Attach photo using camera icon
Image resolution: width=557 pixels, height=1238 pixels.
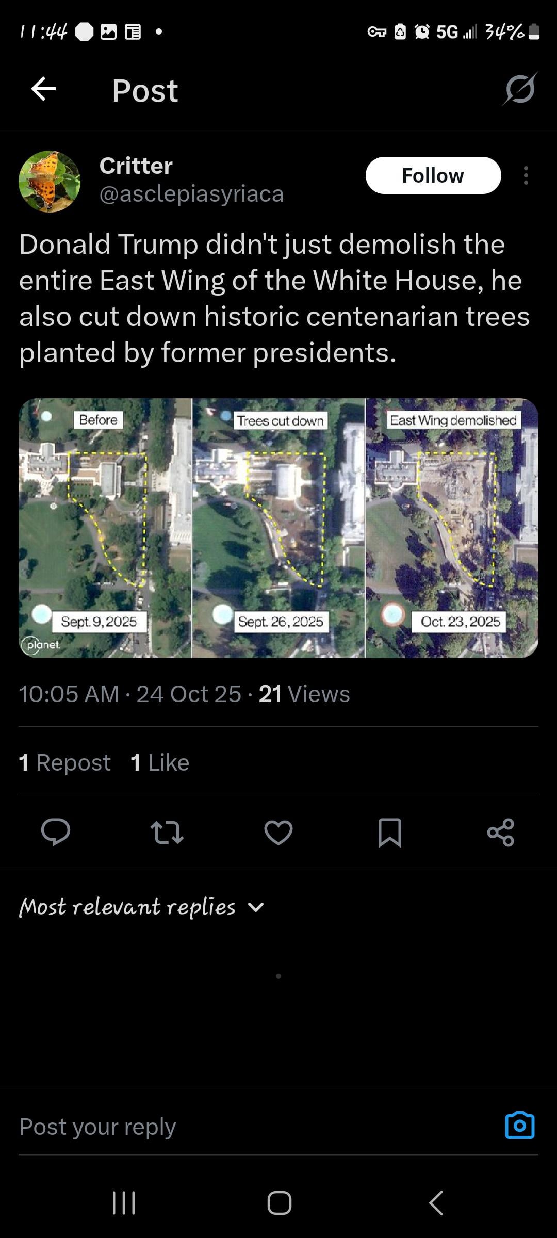click(519, 1125)
